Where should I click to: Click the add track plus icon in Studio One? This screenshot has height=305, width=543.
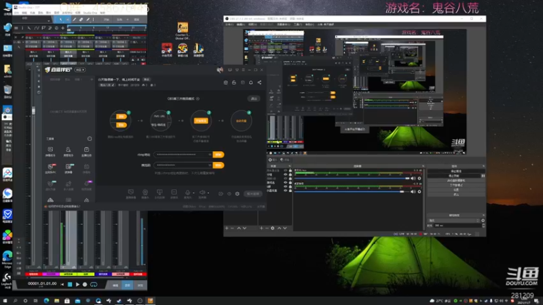point(62,28)
